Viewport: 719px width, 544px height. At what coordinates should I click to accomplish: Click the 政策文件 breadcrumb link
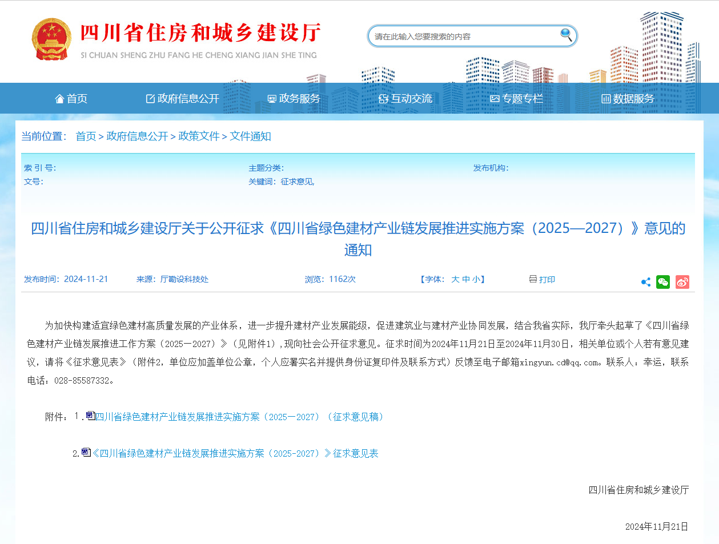coord(199,136)
